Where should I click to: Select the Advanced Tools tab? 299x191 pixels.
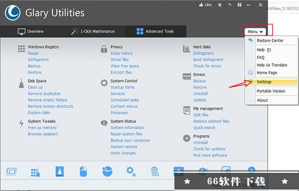[155, 31]
